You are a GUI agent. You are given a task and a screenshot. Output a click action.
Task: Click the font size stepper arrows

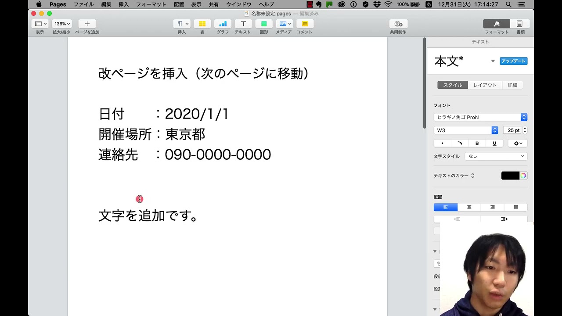click(525, 130)
